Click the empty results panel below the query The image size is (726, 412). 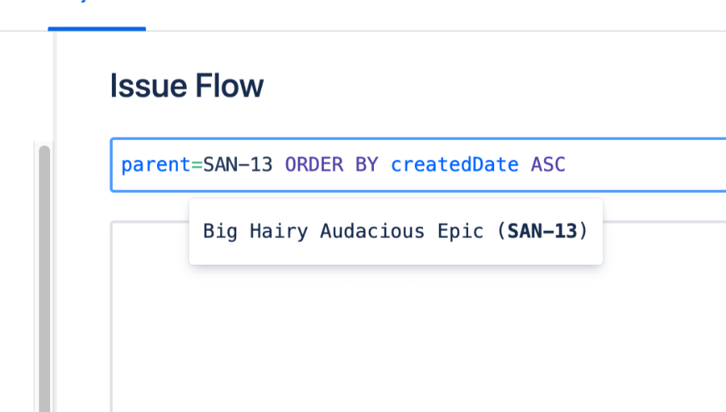click(417, 334)
